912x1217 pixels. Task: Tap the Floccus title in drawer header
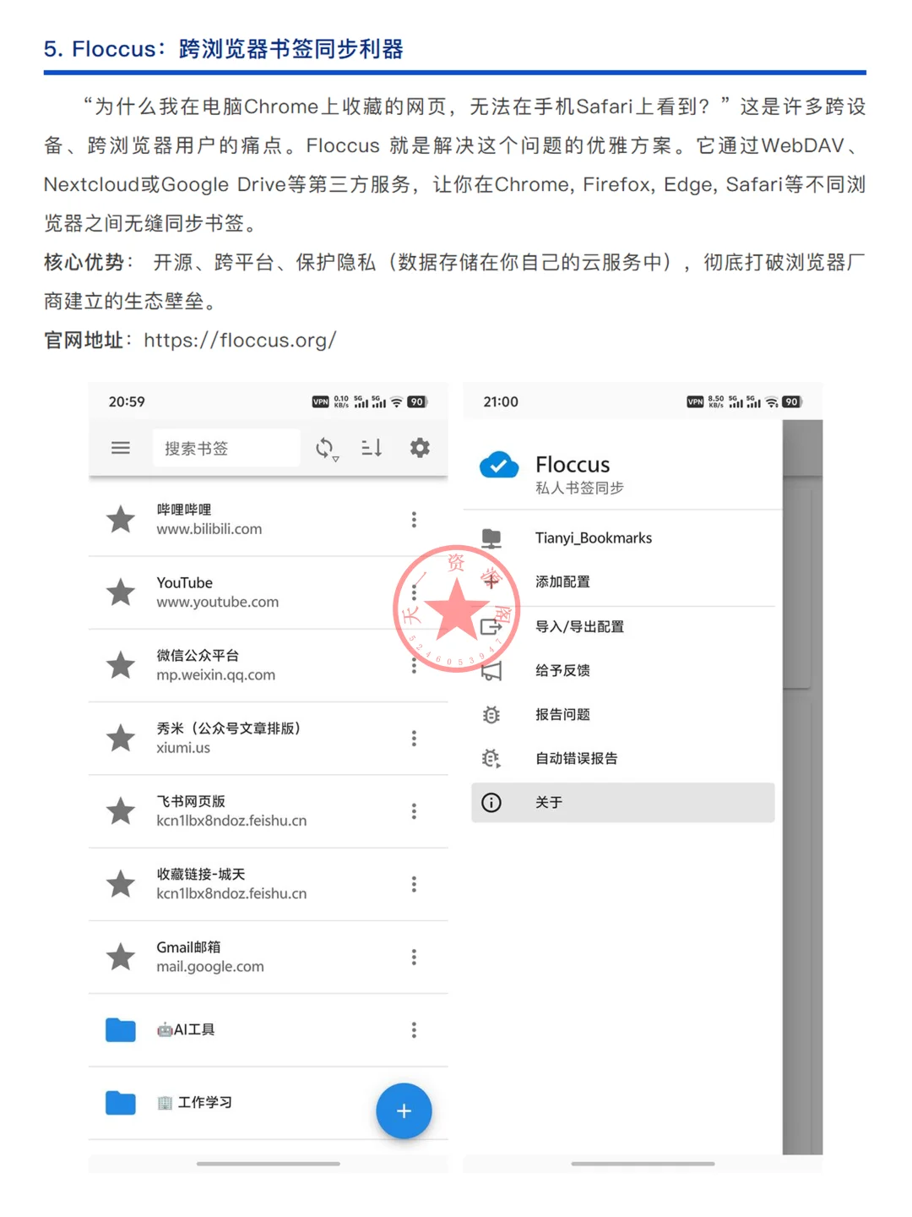pyautogui.click(x=573, y=464)
